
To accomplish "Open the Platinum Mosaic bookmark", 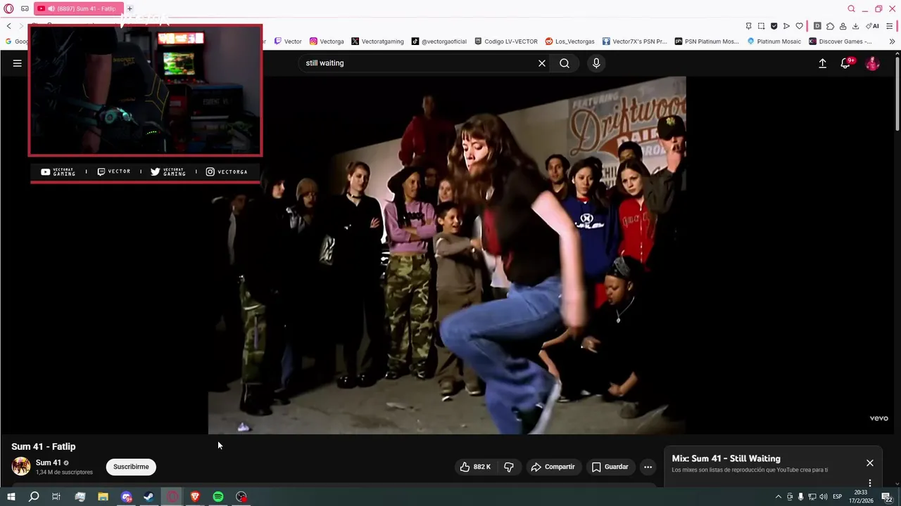I will click(x=774, y=41).
